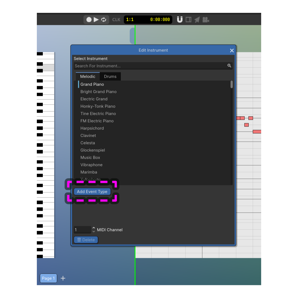Toggle the magnet snap icon
The image size is (298, 298).
click(x=180, y=20)
